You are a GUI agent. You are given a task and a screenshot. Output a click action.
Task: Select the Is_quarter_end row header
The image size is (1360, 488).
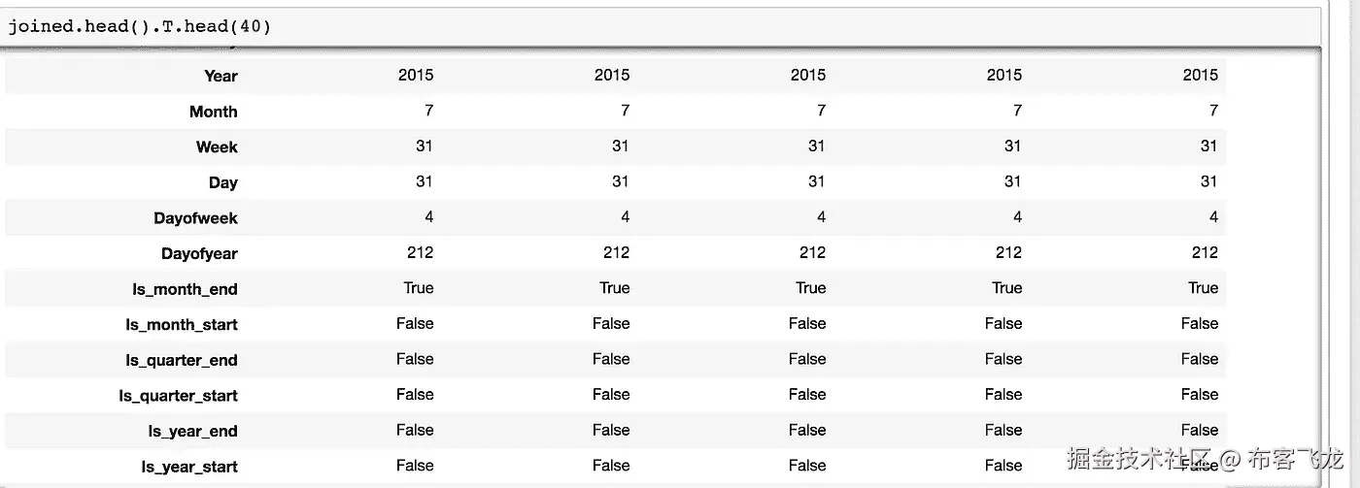(x=182, y=360)
